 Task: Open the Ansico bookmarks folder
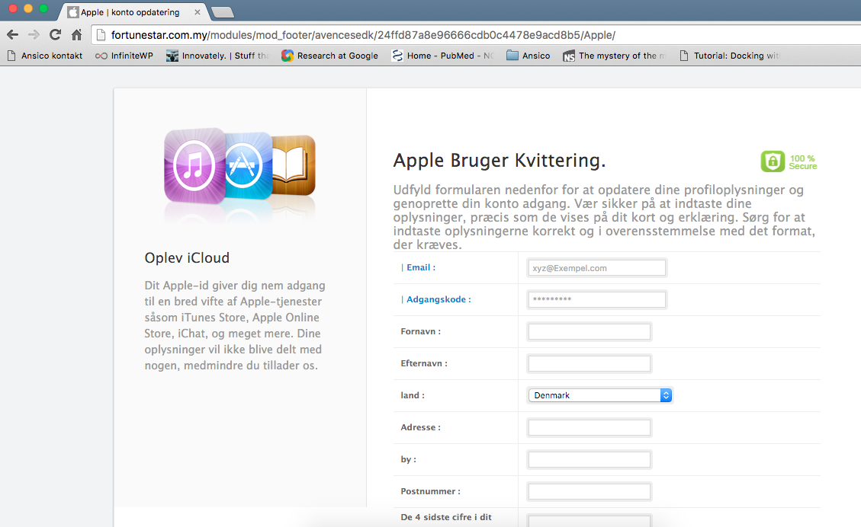click(528, 56)
